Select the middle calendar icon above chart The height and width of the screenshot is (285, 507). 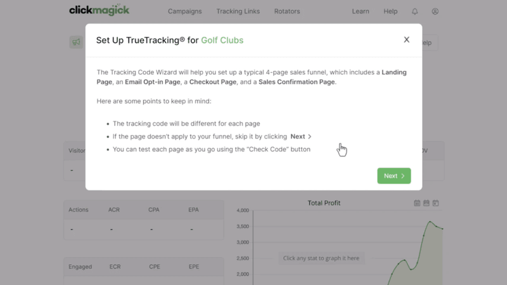427,203
